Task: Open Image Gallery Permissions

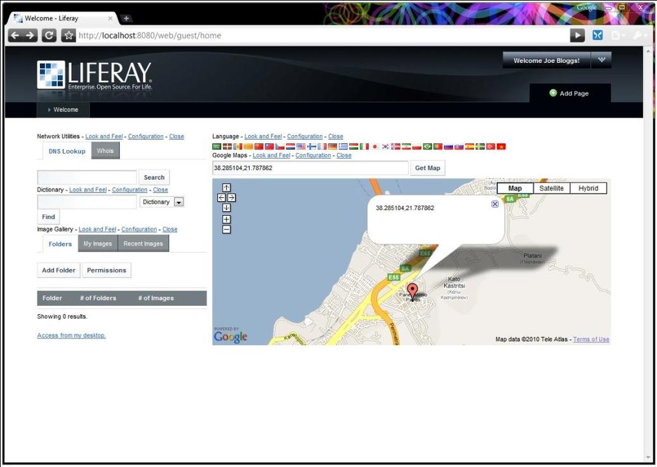Action: click(107, 270)
